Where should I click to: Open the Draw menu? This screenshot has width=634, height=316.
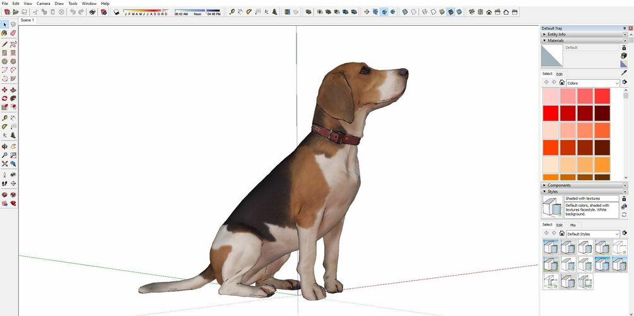click(59, 3)
